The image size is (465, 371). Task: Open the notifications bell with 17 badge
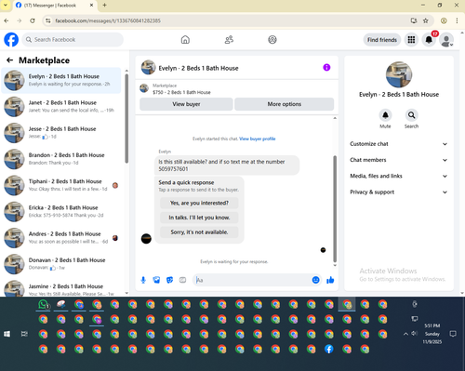pos(429,40)
